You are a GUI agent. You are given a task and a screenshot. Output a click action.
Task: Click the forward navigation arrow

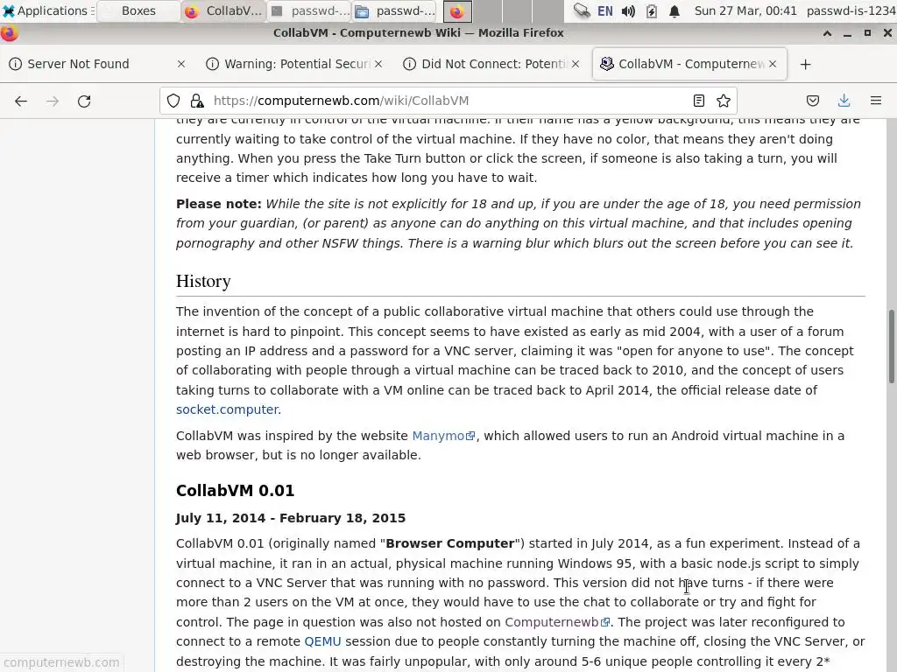(53, 101)
